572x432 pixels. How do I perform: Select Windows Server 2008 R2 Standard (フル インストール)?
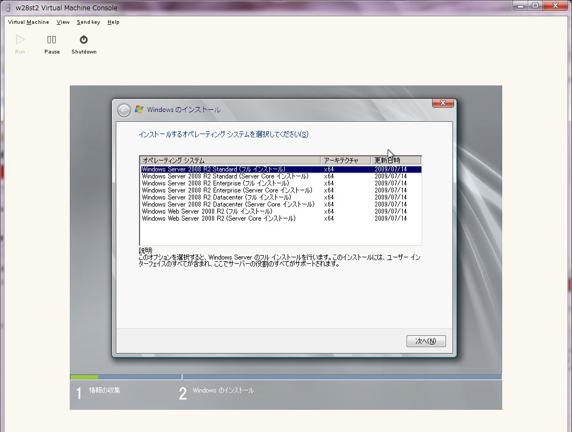pyautogui.click(x=281, y=169)
